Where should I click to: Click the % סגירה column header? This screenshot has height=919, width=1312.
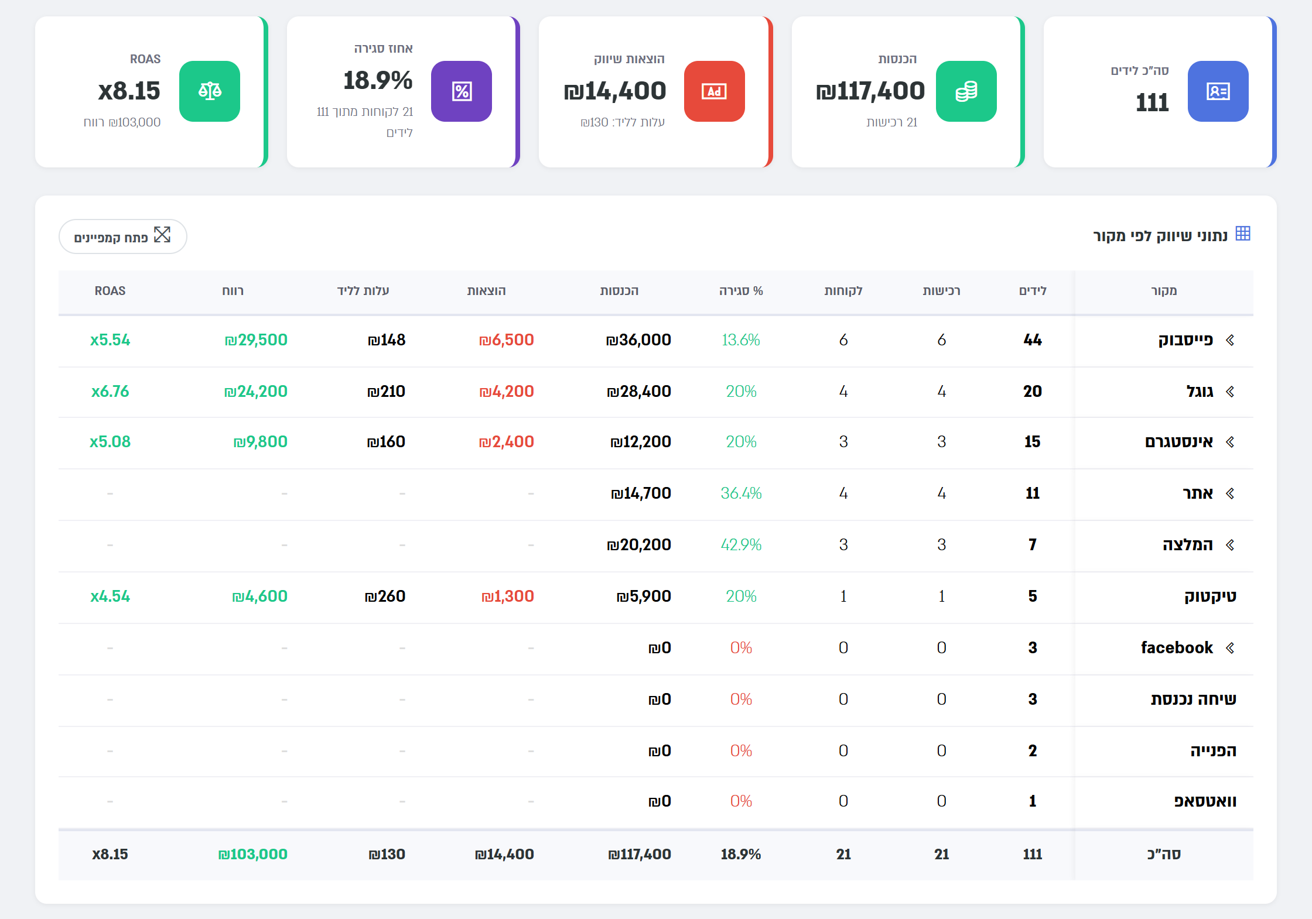pos(741,291)
